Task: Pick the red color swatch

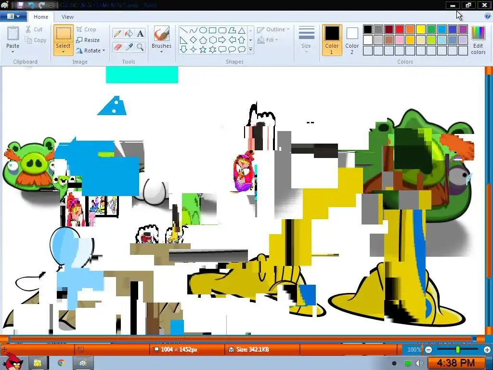Action: pyautogui.click(x=400, y=29)
